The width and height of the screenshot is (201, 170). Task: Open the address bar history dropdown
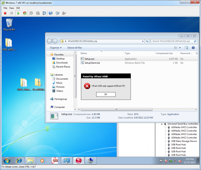click(143, 41)
